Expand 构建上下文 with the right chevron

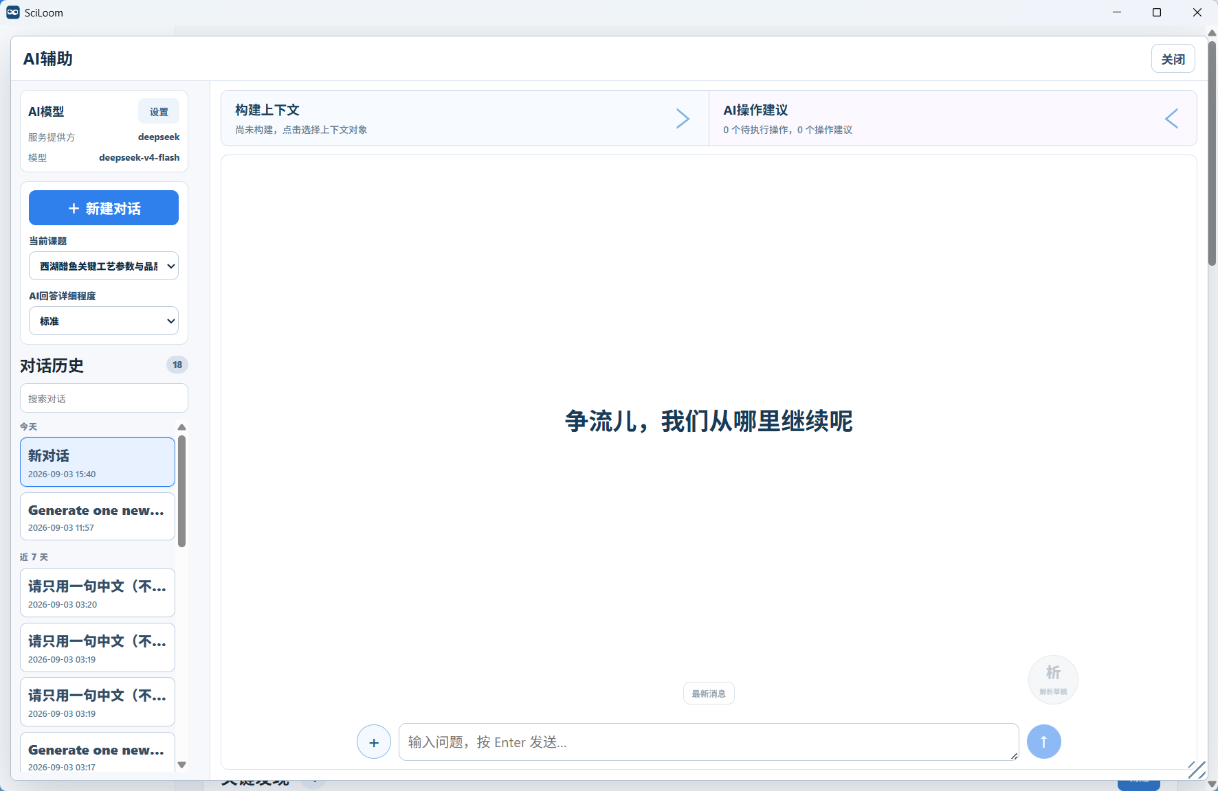click(x=682, y=119)
